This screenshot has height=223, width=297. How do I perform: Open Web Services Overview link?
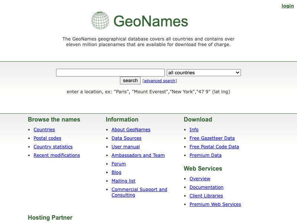click(x=200, y=179)
